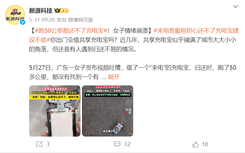This screenshot has width=245, height=153.
Task: Click the 新浪科技 account name
Action: 41,10
